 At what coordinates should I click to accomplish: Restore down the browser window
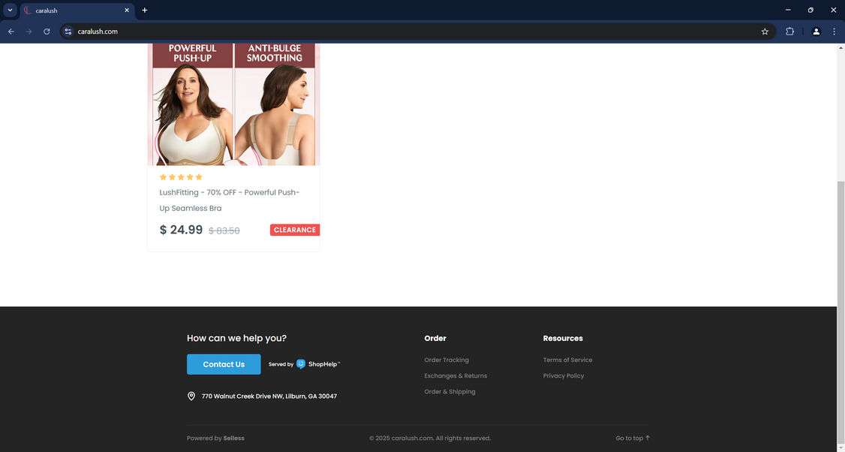[x=810, y=10]
